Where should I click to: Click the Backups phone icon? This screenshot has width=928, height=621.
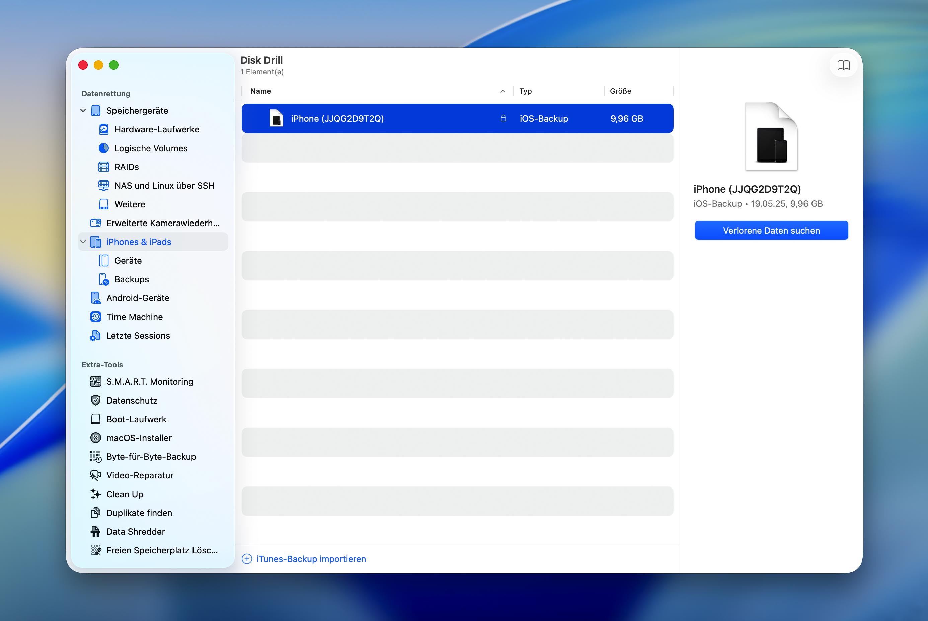pyautogui.click(x=104, y=279)
